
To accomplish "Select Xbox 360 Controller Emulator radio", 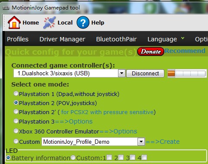I will (16, 131).
